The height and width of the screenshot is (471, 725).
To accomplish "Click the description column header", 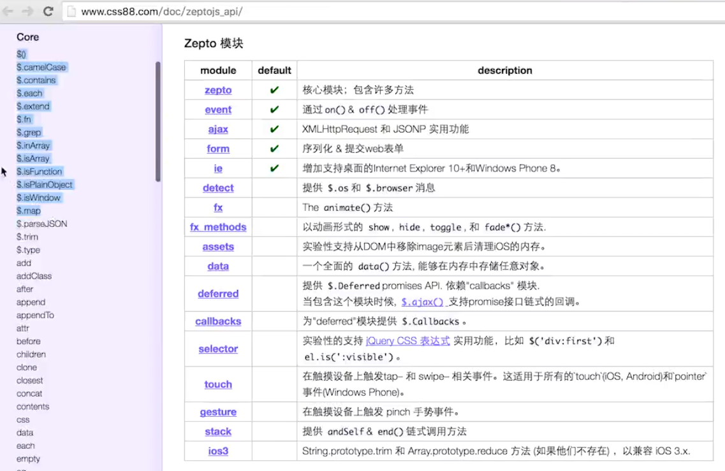I will [505, 70].
